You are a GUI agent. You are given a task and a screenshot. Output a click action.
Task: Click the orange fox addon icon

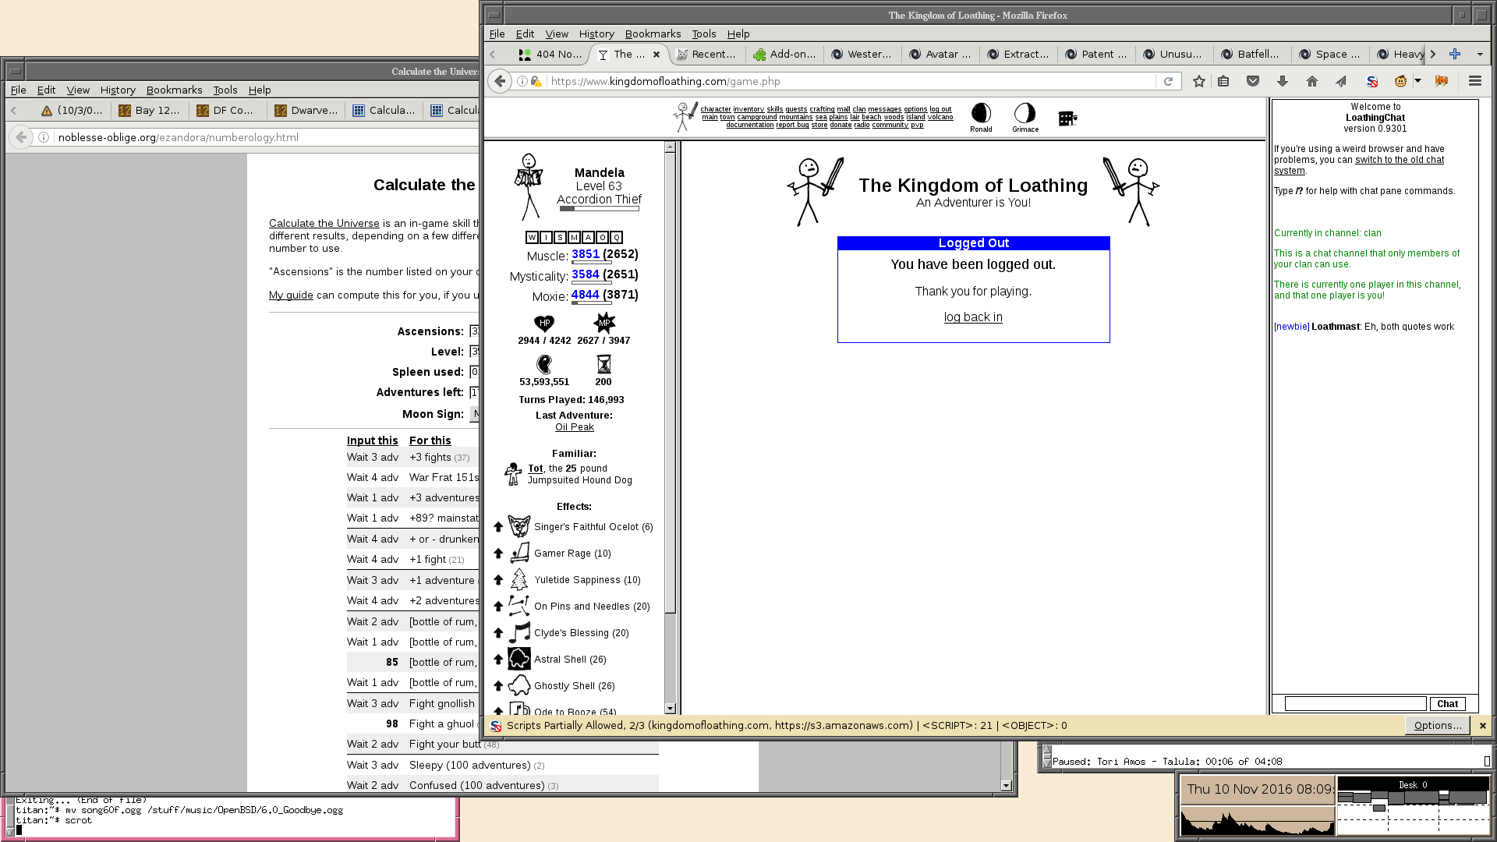(x=1441, y=81)
